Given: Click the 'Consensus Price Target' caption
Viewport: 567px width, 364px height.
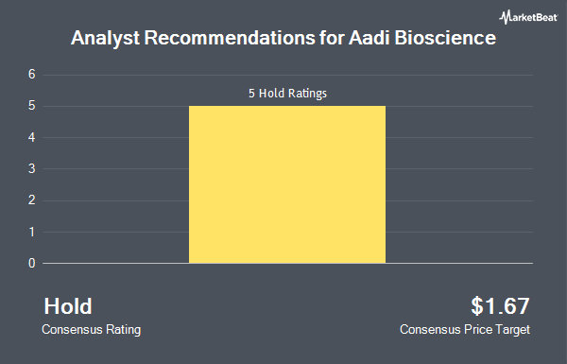Looking at the screenshot, I should (465, 330).
